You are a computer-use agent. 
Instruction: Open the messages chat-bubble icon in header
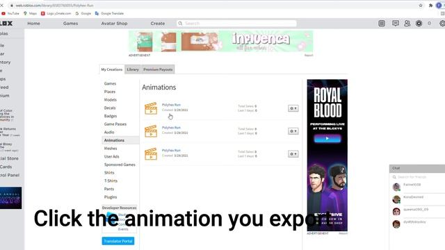tap(396, 23)
